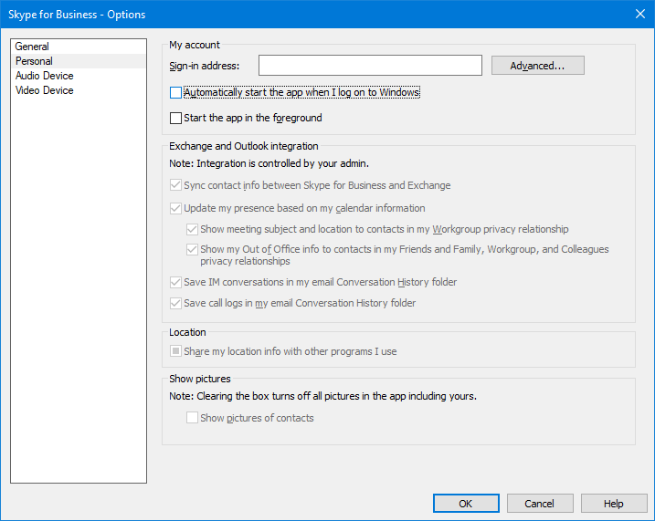Open the Video Device settings
The height and width of the screenshot is (521, 655).
[44, 90]
